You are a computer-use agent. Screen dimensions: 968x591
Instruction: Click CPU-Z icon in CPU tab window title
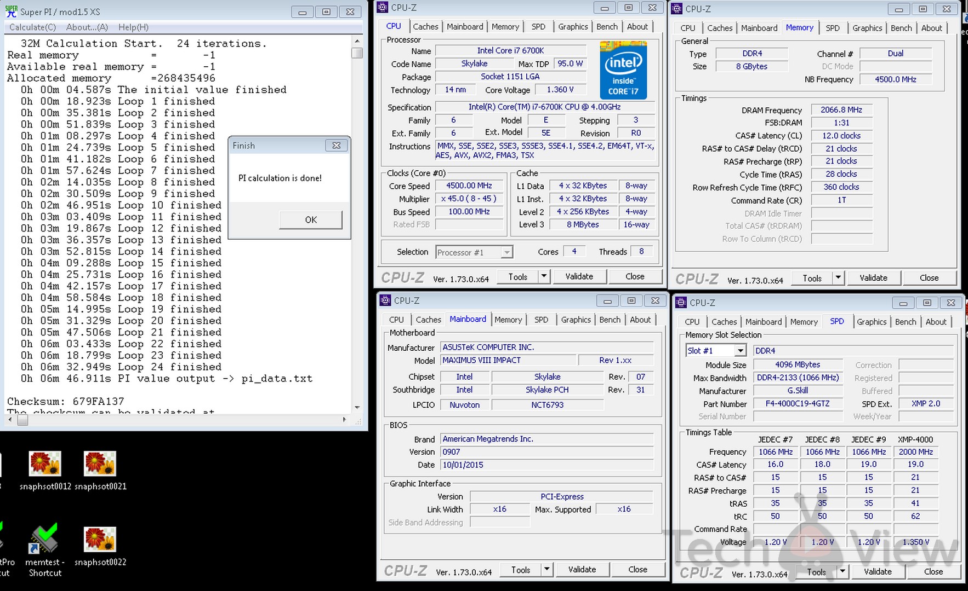click(383, 8)
